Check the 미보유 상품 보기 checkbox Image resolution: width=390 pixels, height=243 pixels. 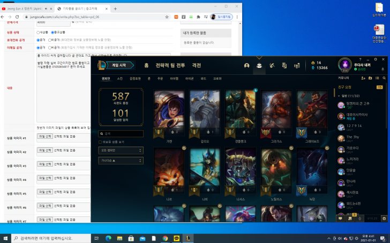click(x=101, y=142)
